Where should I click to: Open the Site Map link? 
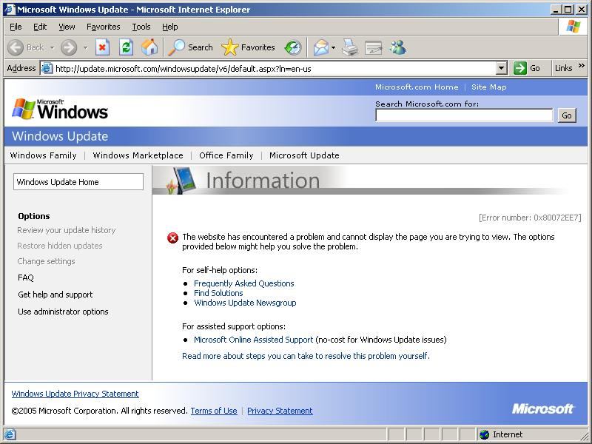(x=488, y=87)
